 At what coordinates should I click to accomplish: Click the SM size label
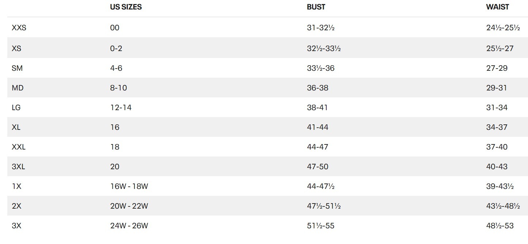(17, 68)
